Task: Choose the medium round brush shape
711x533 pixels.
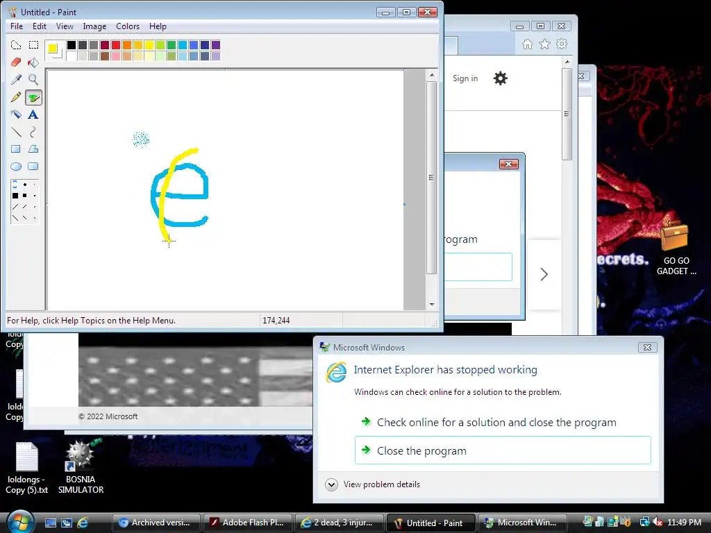Action: click(25, 185)
